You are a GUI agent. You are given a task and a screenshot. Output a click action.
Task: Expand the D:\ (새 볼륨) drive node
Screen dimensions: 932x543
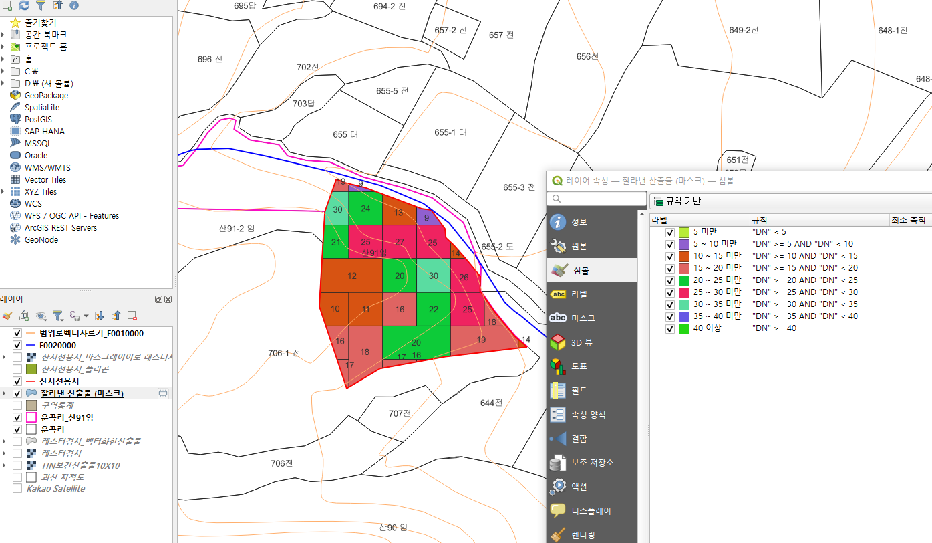click(3, 83)
